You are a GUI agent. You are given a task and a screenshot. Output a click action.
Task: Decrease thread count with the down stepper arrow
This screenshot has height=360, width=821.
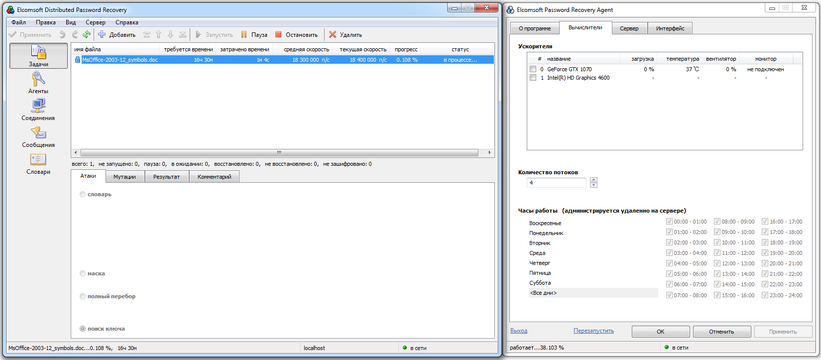pyautogui.click(x=593, y=185)
